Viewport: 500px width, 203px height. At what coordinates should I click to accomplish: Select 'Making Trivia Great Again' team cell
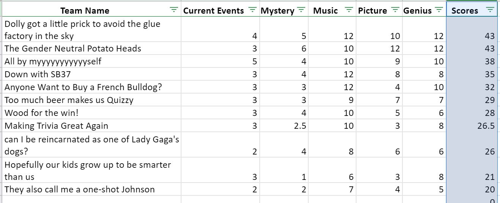(x=91, y=126)
